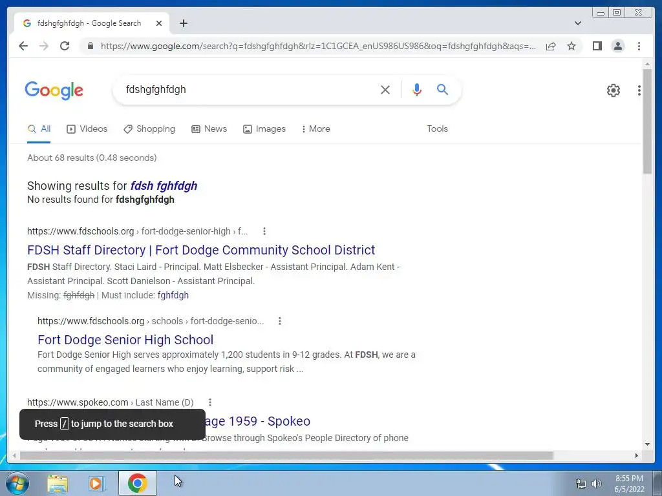Open options for Spokeo result
The height and width of the screenshot is (496, 662).
[210, 402]
